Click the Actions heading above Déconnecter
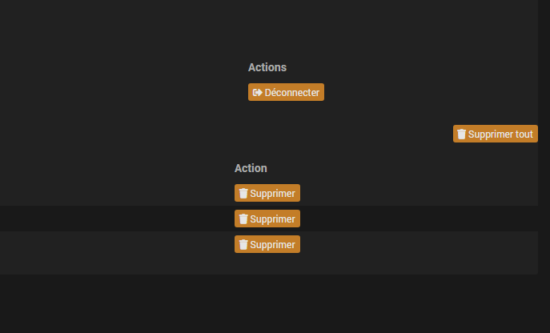The image size is (550, 333). 267,67
